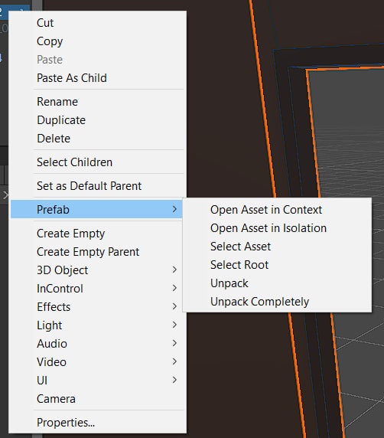Open Properties... from the context menu
384x438 pixels.
[x=97, y=423]
